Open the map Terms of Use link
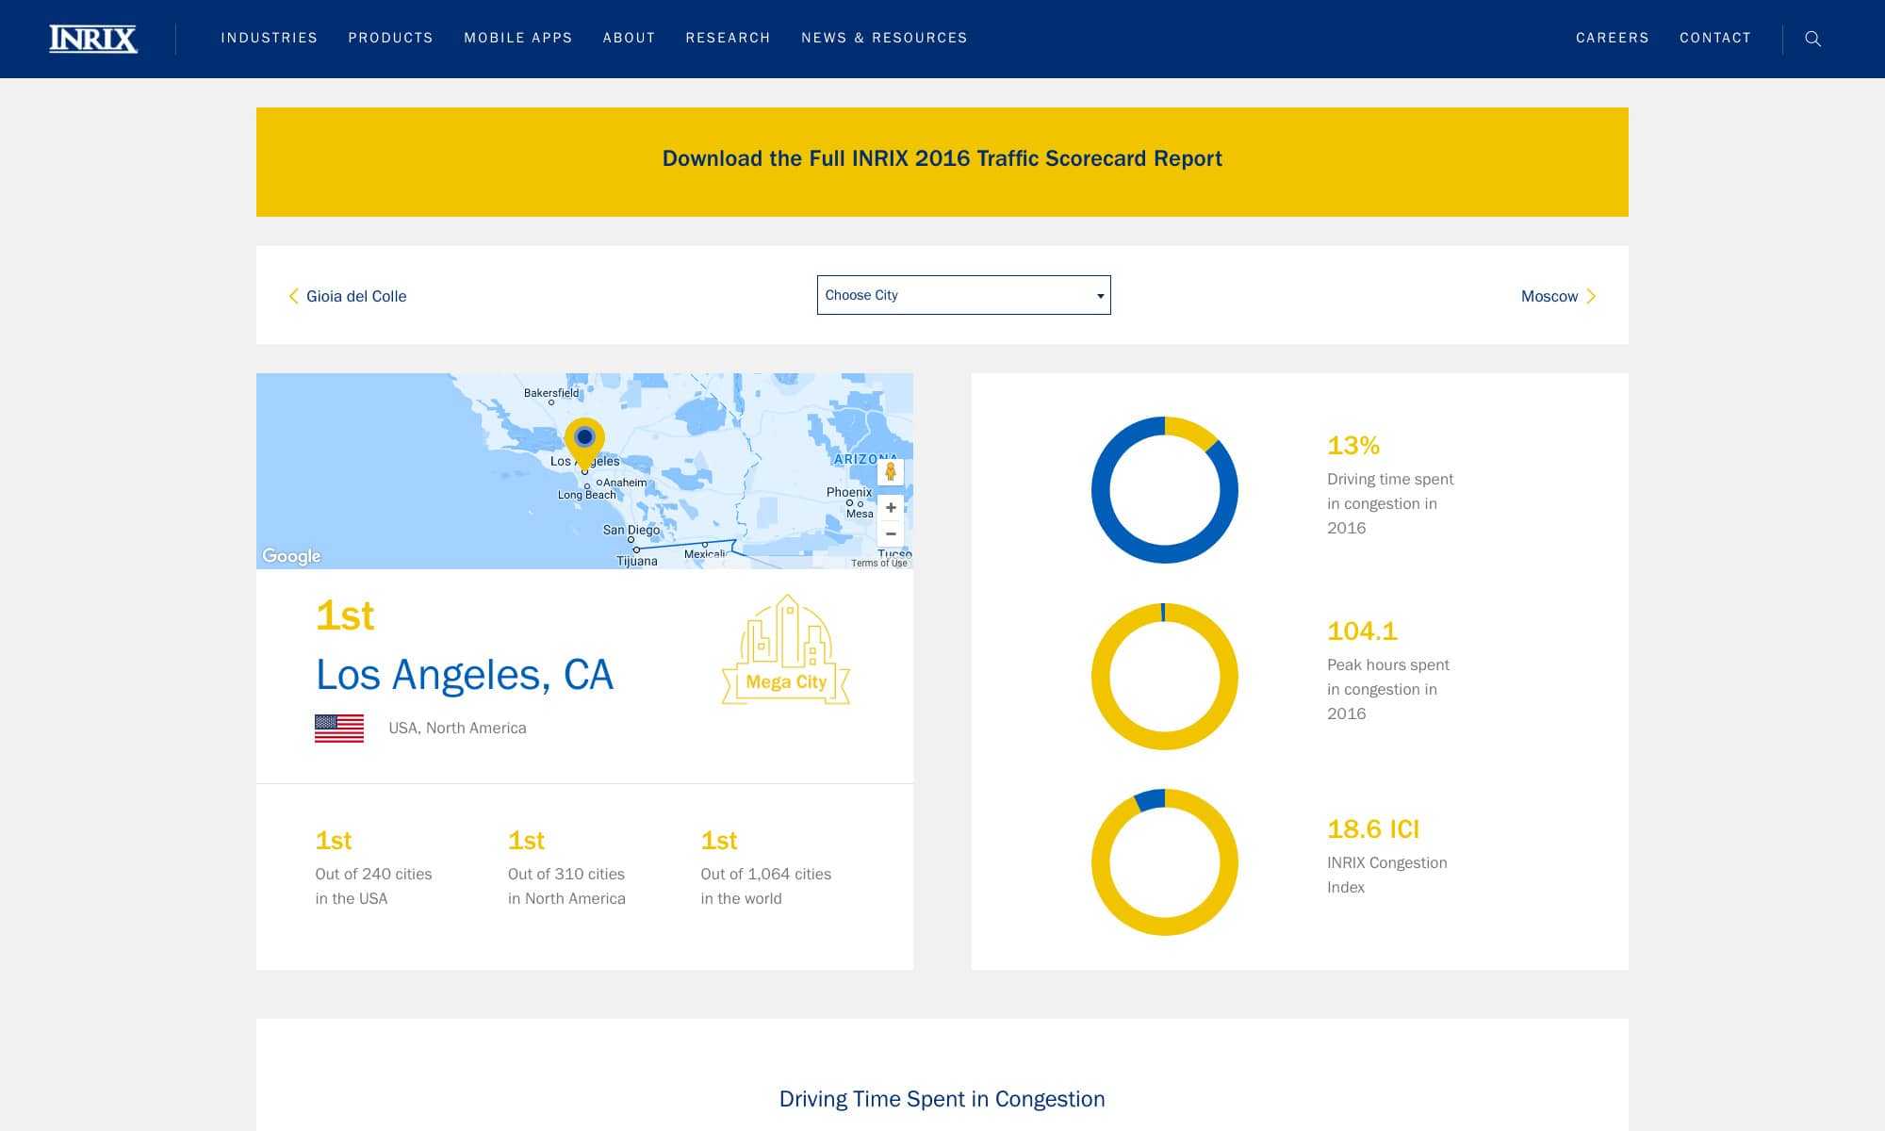1885x1131 pixels. click(879, 563)
